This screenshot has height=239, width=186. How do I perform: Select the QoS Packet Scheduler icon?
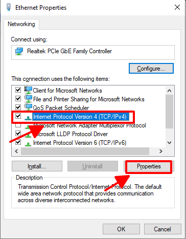pos(28,107)
